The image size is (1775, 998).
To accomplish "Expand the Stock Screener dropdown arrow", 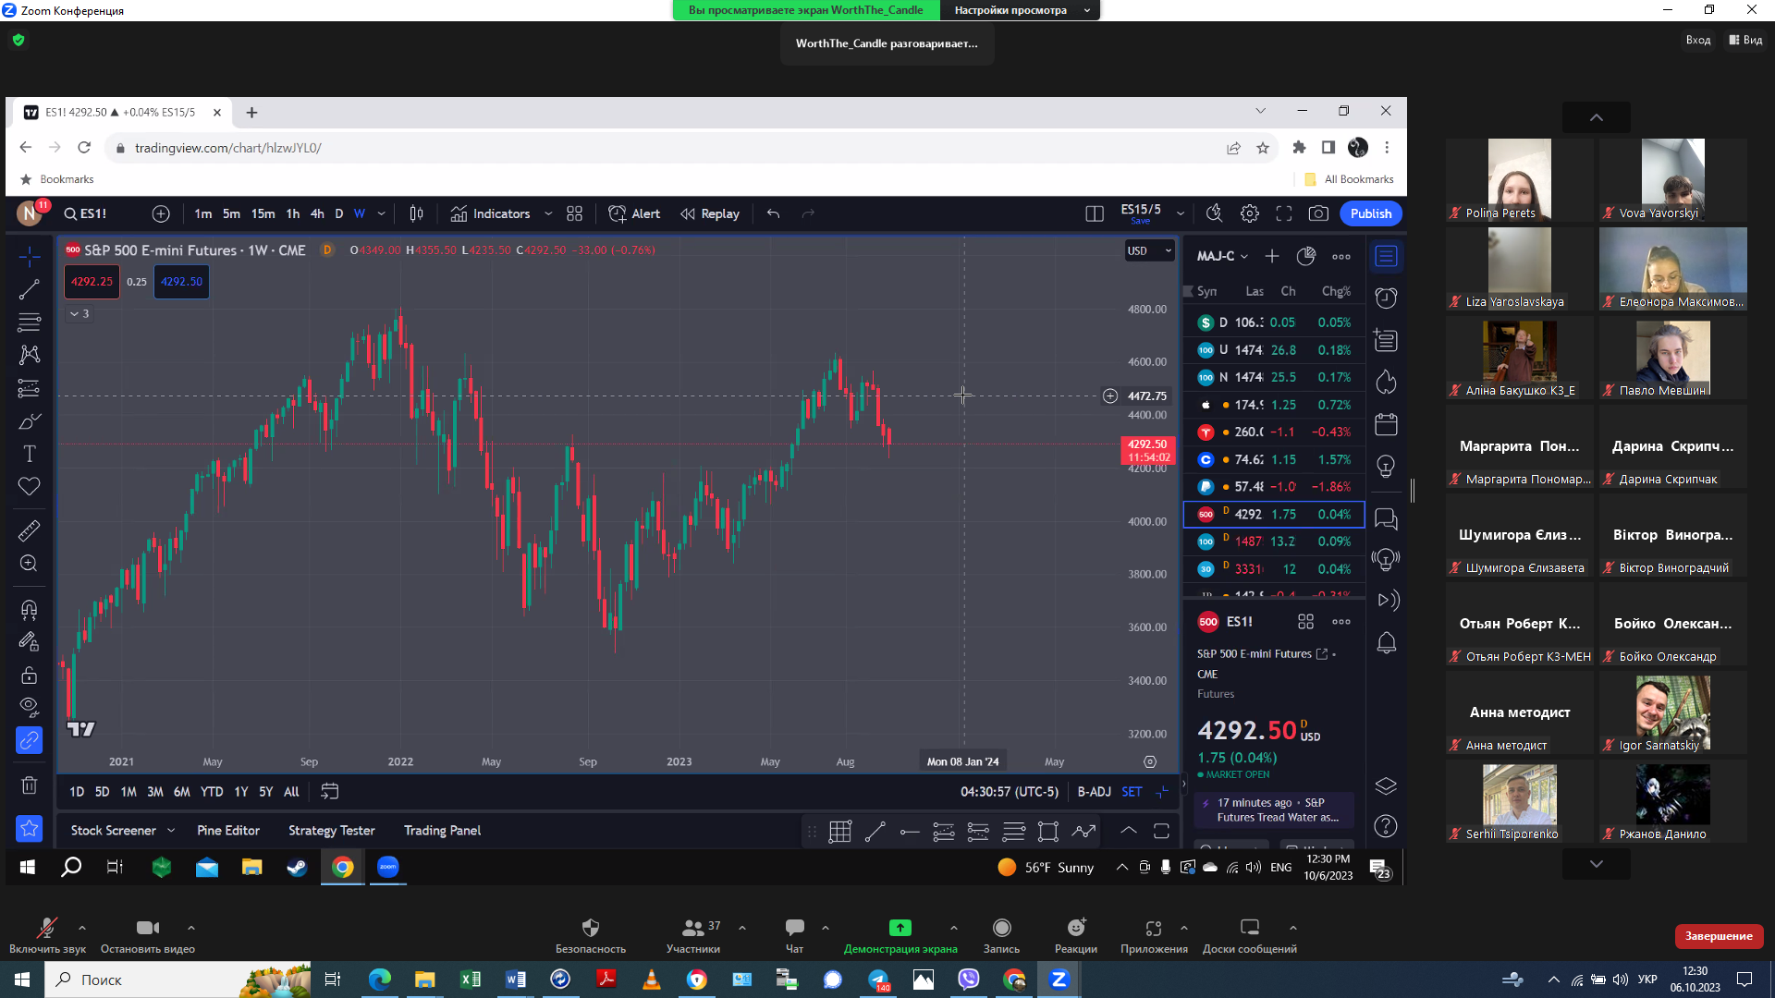I will coord(171,830).
